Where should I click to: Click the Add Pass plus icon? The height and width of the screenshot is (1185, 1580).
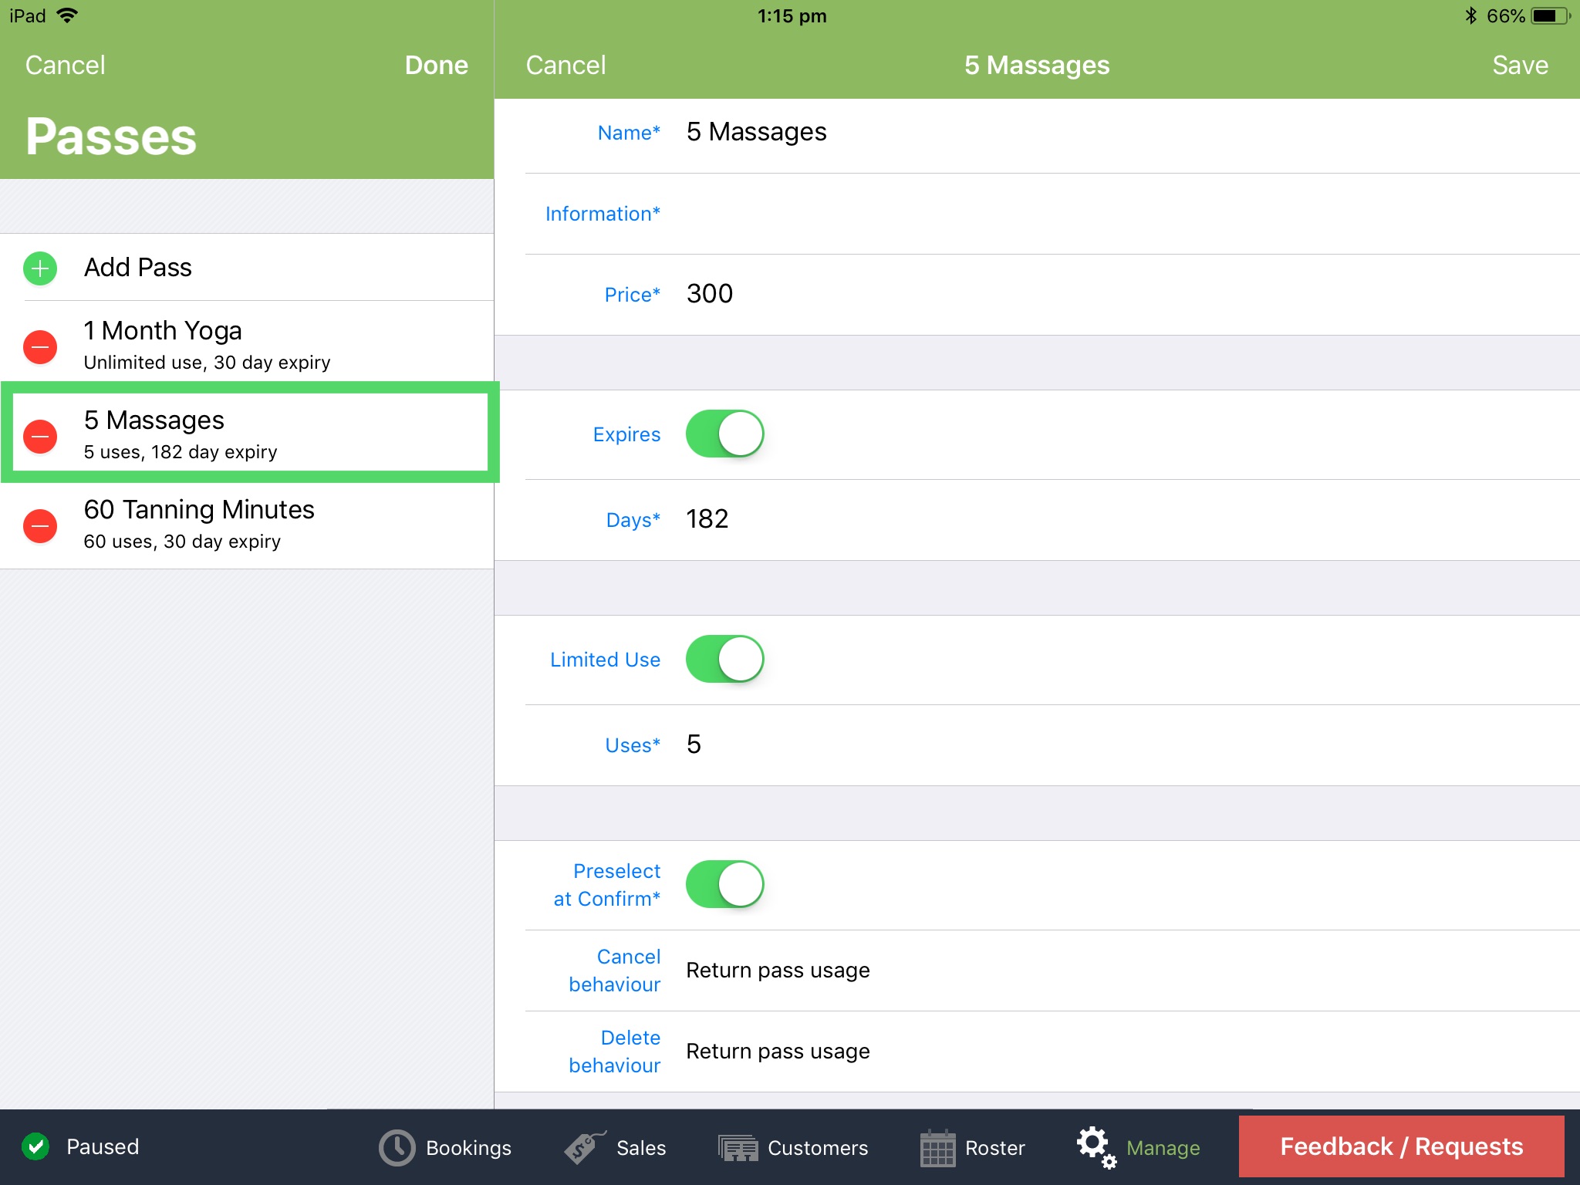(x=39, y=268)
